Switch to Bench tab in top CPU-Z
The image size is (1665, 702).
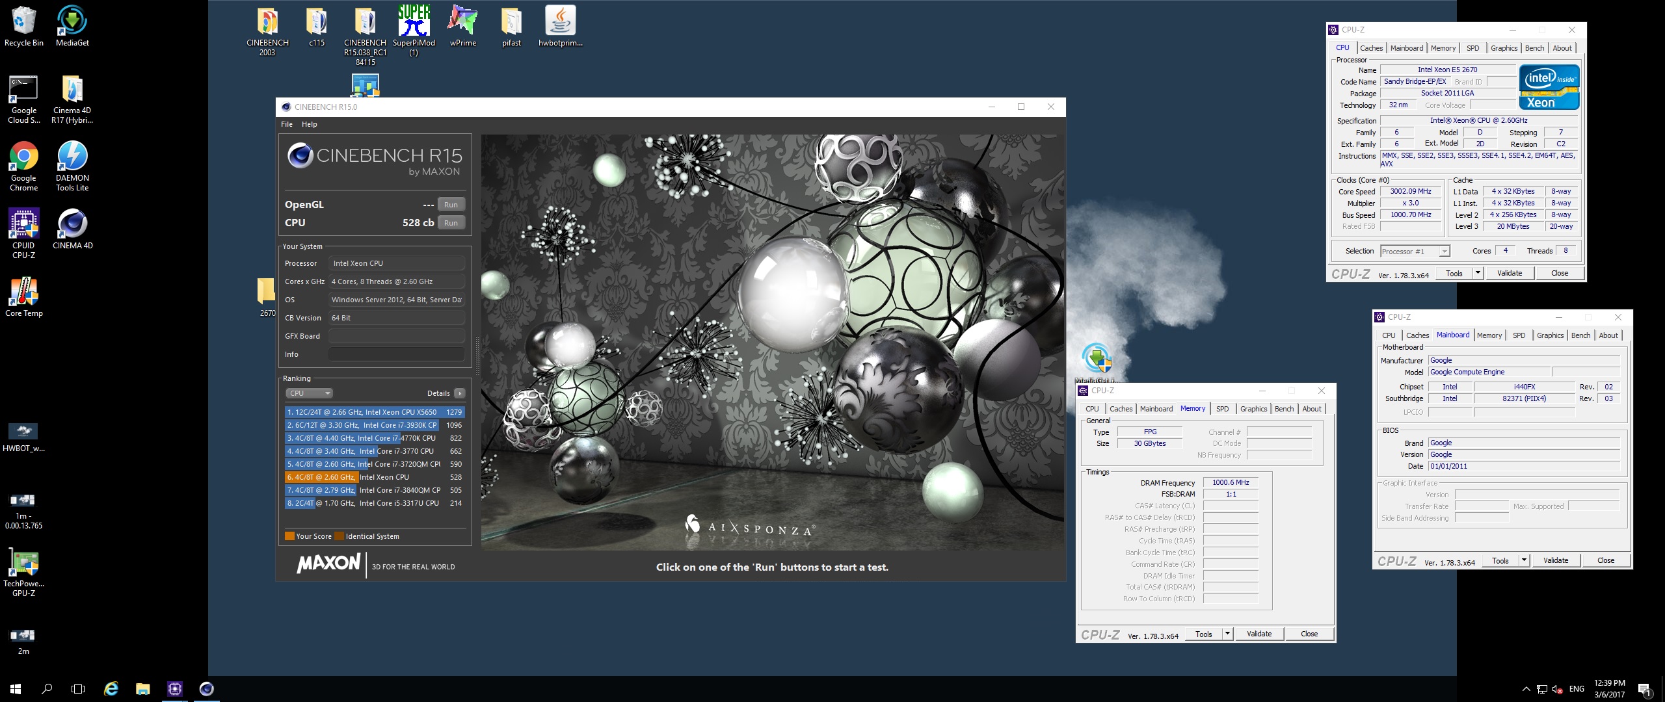(1534, 48)
